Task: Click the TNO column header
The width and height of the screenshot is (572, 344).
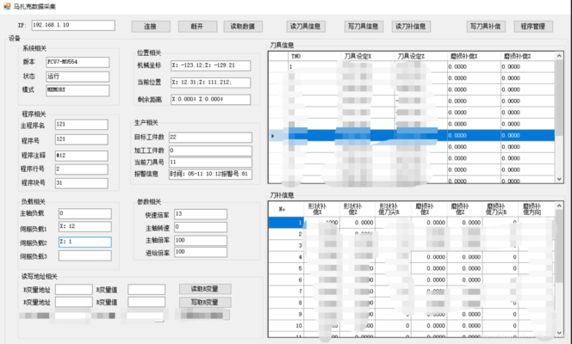Action: tap(295, 56)
